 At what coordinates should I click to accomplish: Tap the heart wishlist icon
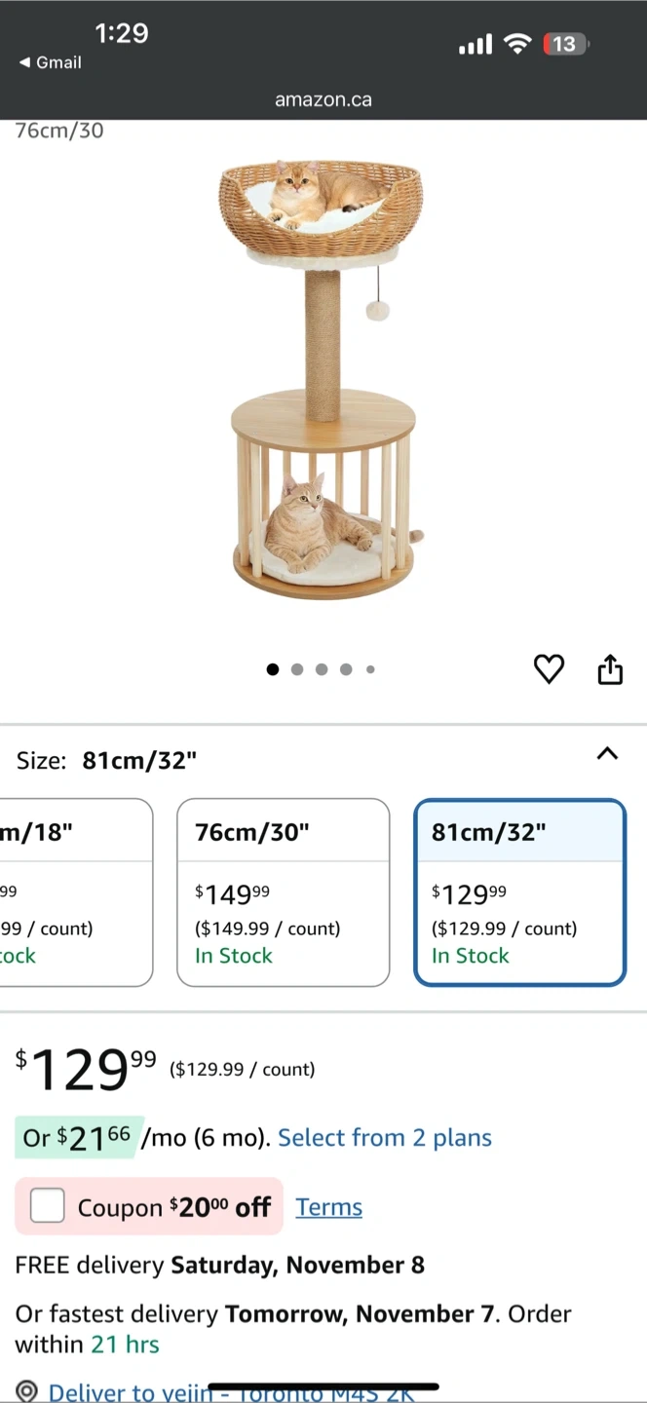[x=549, y=669]
